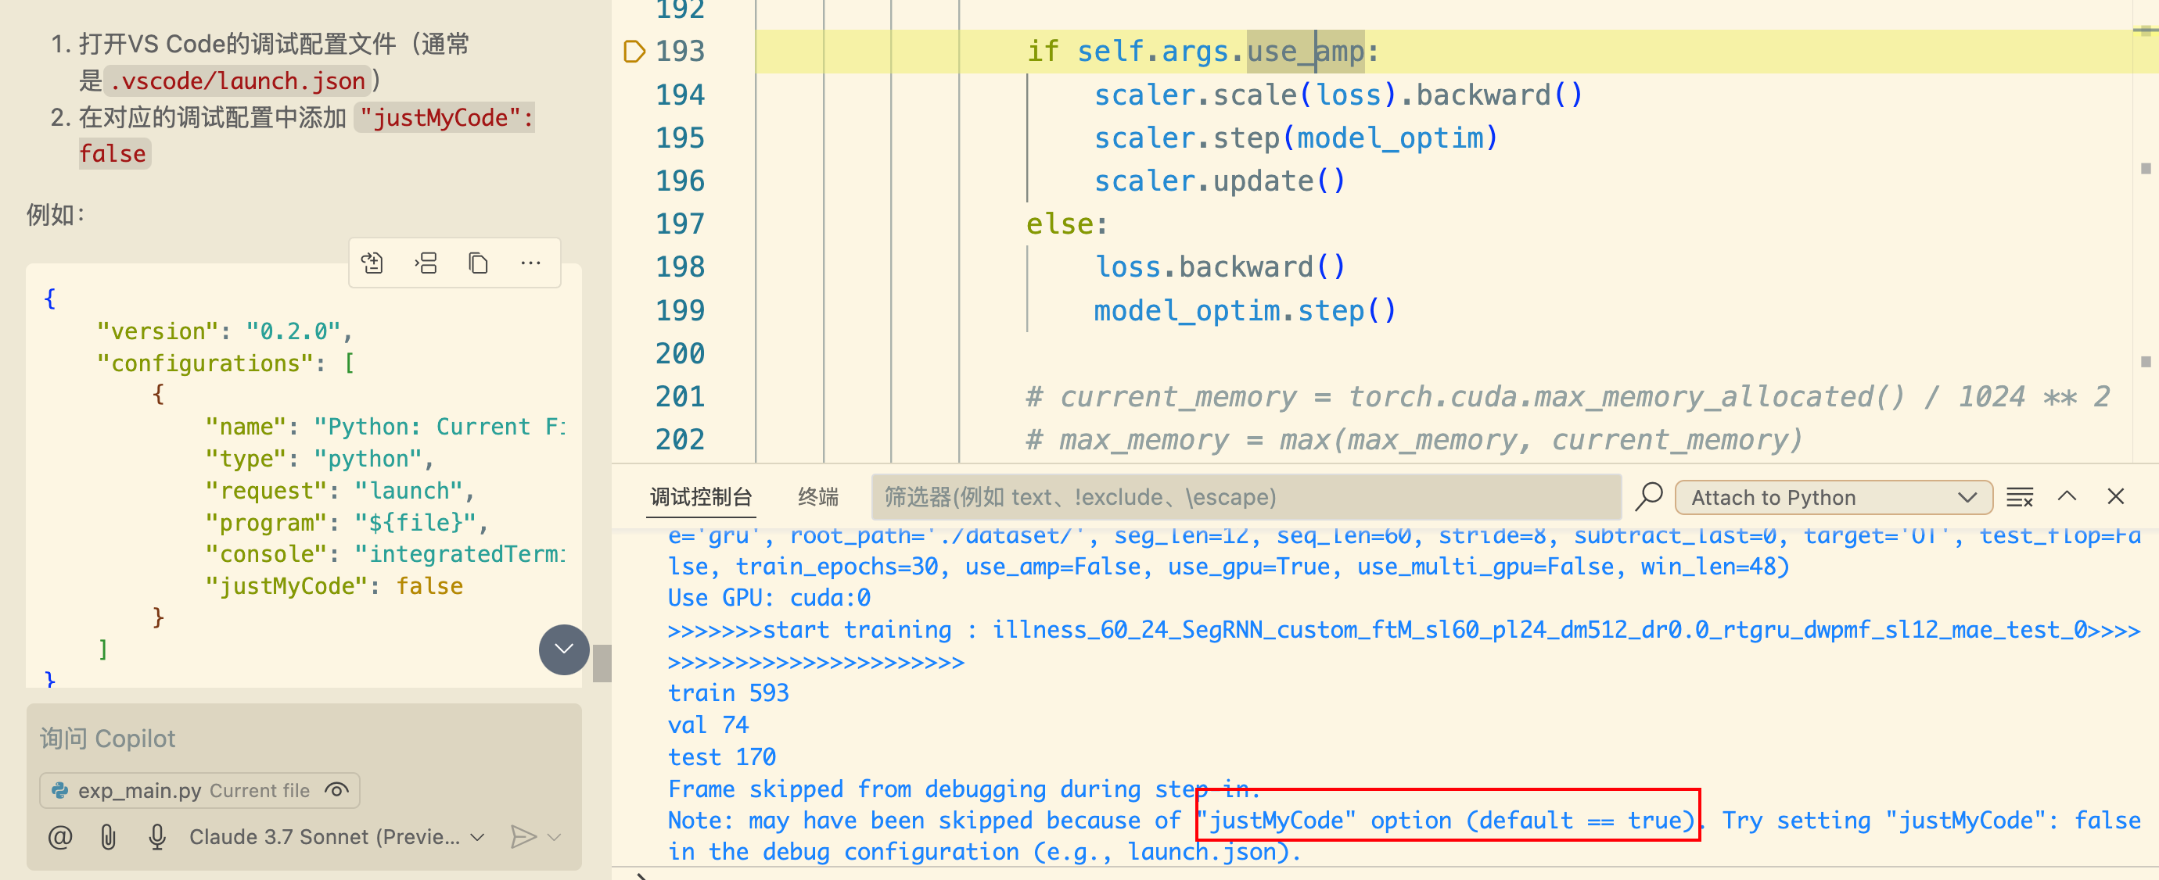
Task: Open Attach to Python session dropdown
Action: tap(1833, 496)
